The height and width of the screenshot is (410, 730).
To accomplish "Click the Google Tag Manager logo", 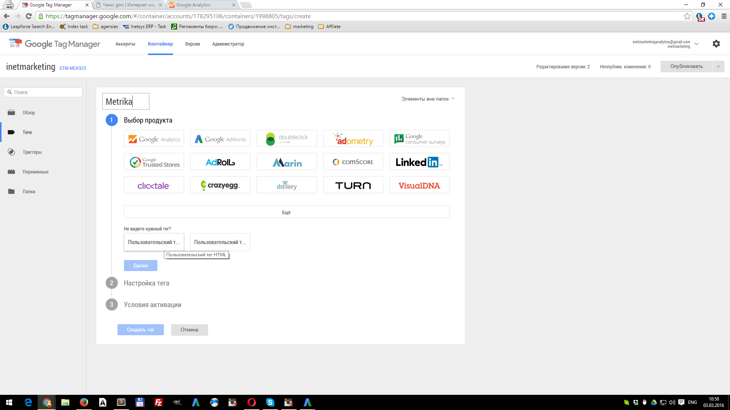I will 55,44.
